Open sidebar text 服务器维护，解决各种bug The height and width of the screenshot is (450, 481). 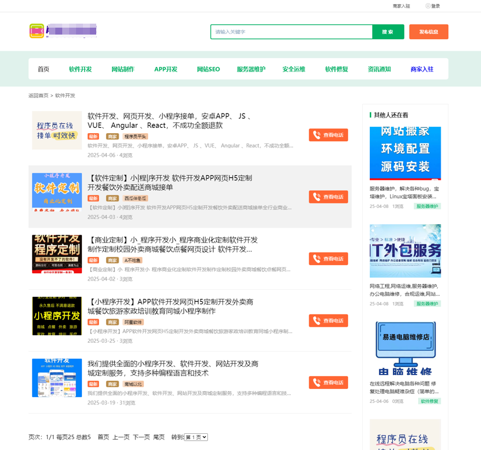404,192
